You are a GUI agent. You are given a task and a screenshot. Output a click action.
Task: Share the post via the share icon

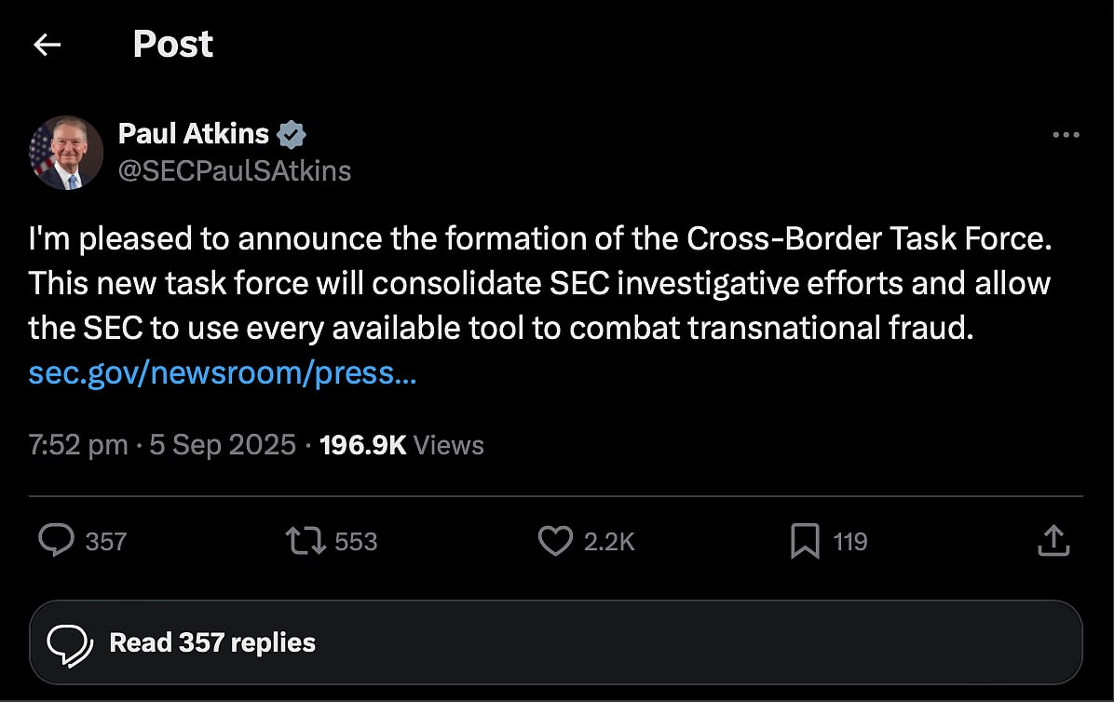point(1053,541)
